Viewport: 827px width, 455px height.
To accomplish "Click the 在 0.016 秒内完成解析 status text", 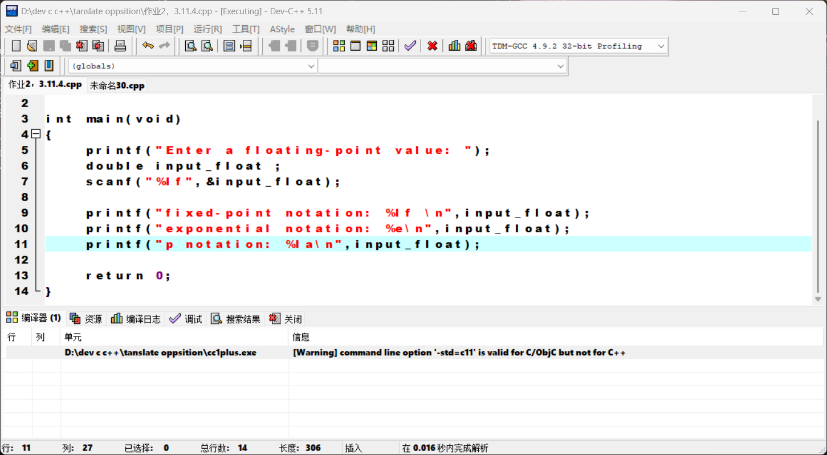I will click(445, 448).
